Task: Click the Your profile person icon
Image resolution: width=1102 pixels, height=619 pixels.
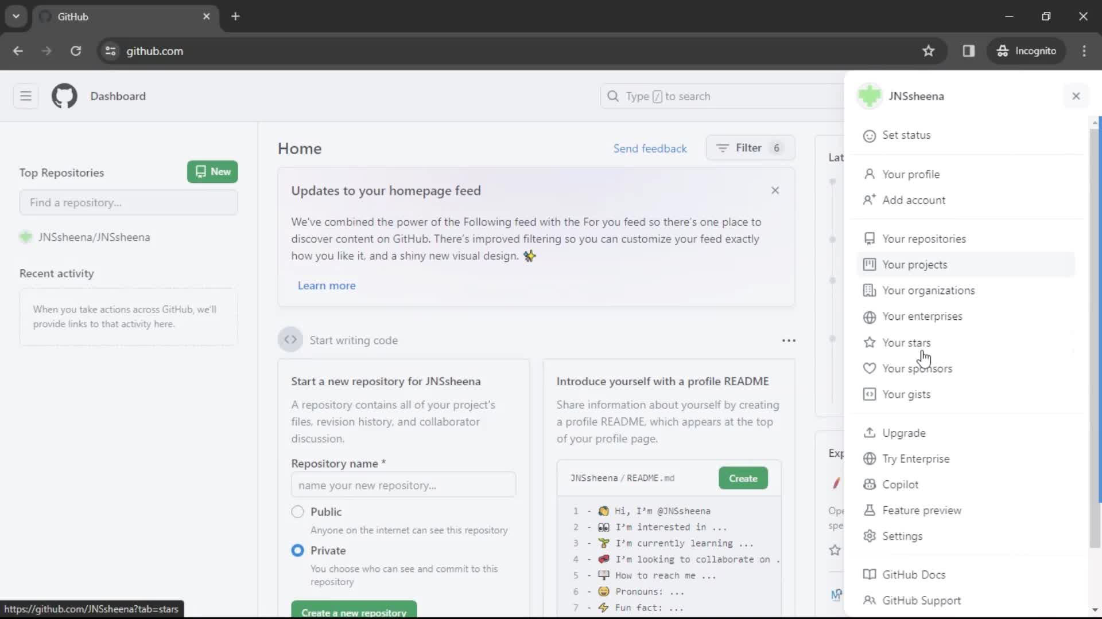Action: tap(870, 174)
